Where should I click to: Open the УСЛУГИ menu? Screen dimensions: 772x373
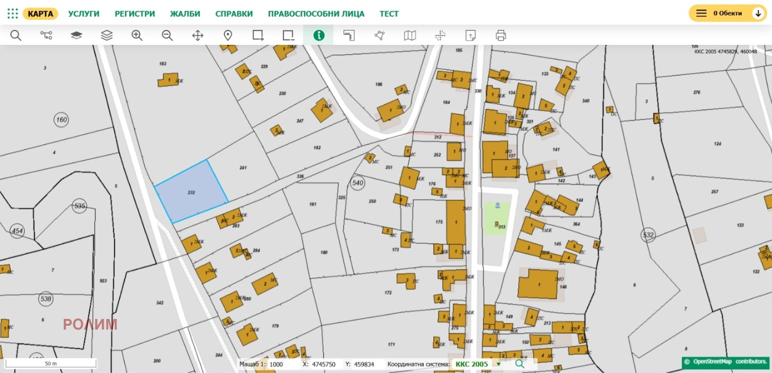coord(83,14)
